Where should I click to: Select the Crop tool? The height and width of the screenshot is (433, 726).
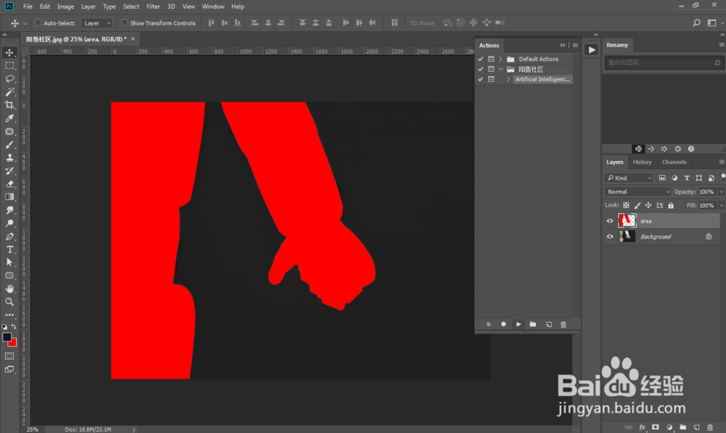(x=9, y=105)
